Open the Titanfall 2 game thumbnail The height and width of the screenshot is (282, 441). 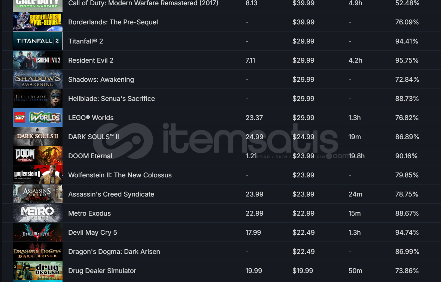(x=37, y=41)
